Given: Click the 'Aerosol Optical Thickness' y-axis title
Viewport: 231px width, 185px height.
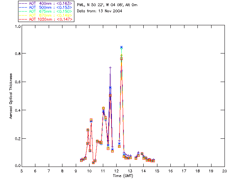Looking at the screenshot, I should 10,96.
